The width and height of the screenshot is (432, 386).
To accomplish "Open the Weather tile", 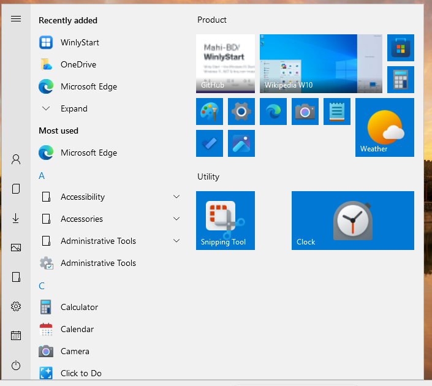I will [385, 127].
